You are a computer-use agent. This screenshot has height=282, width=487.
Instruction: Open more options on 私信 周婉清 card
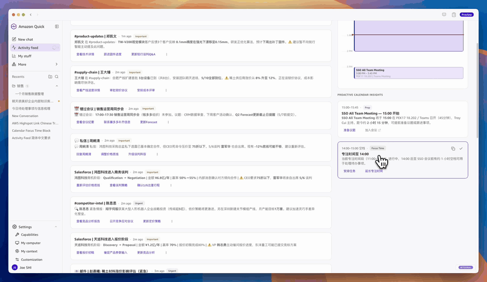[157, 154]
